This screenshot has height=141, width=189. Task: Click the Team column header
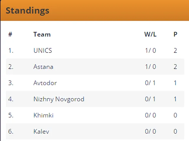point(42,34)
